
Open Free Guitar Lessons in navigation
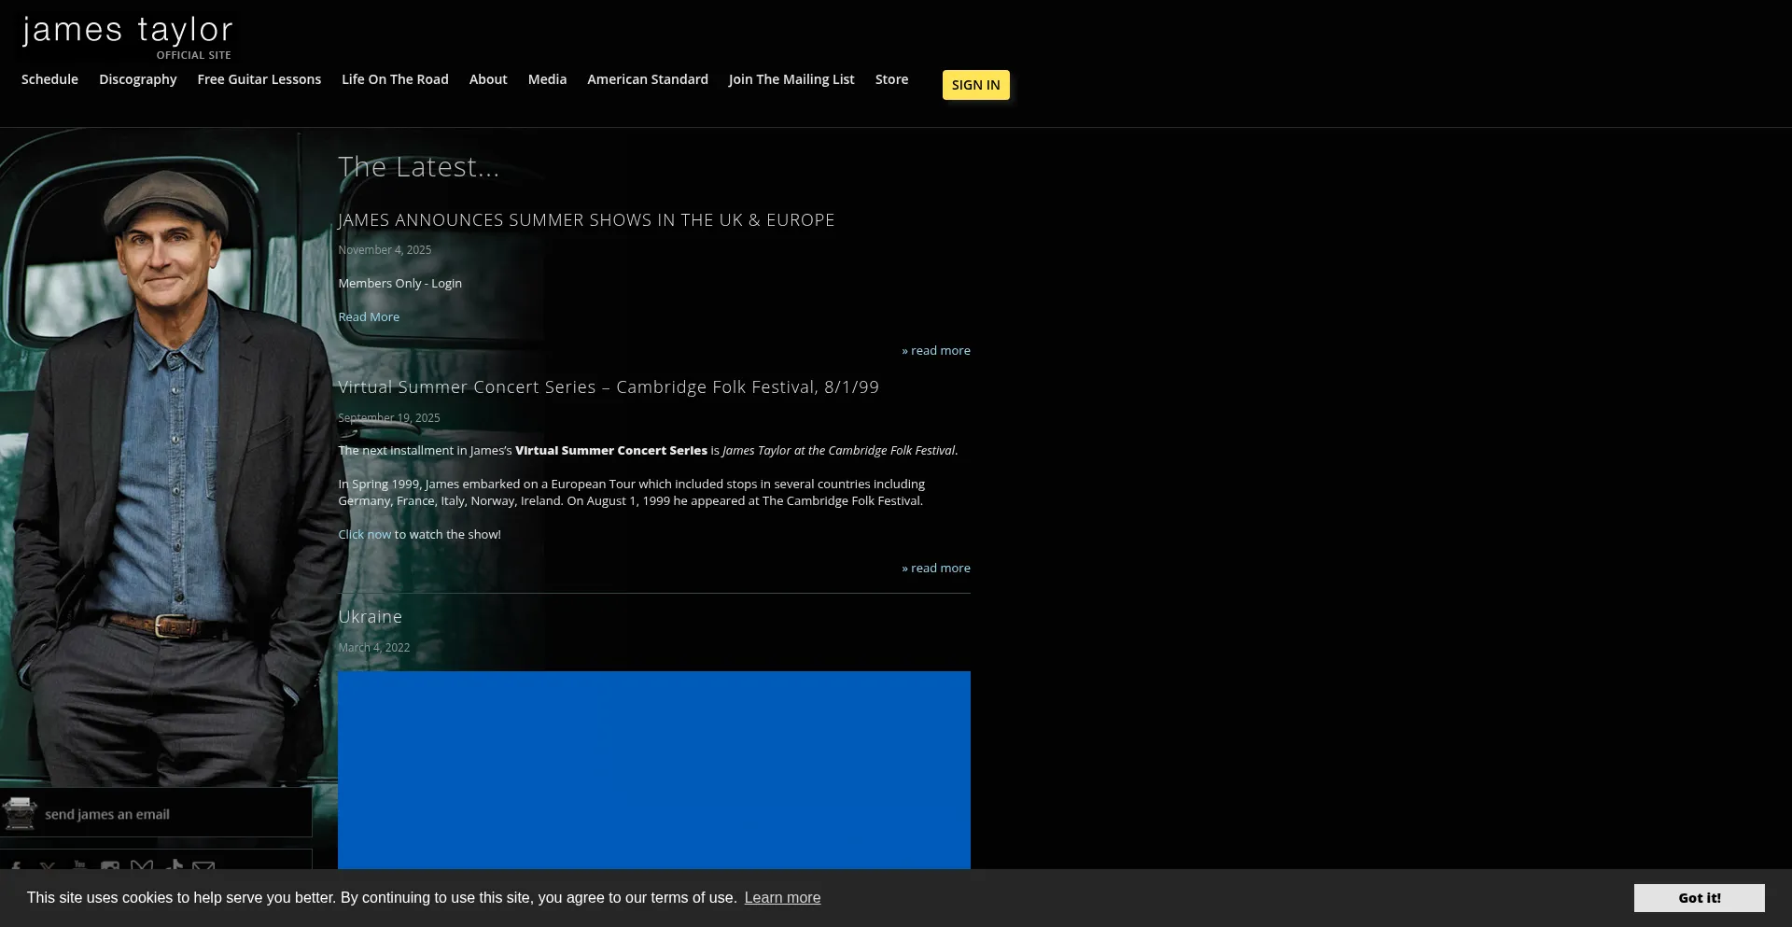pos(259,79)
